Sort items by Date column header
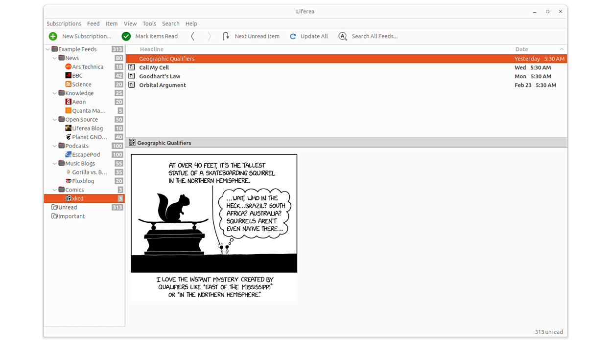The height and width of the screenshot is (343, 611). coord(521,49)
